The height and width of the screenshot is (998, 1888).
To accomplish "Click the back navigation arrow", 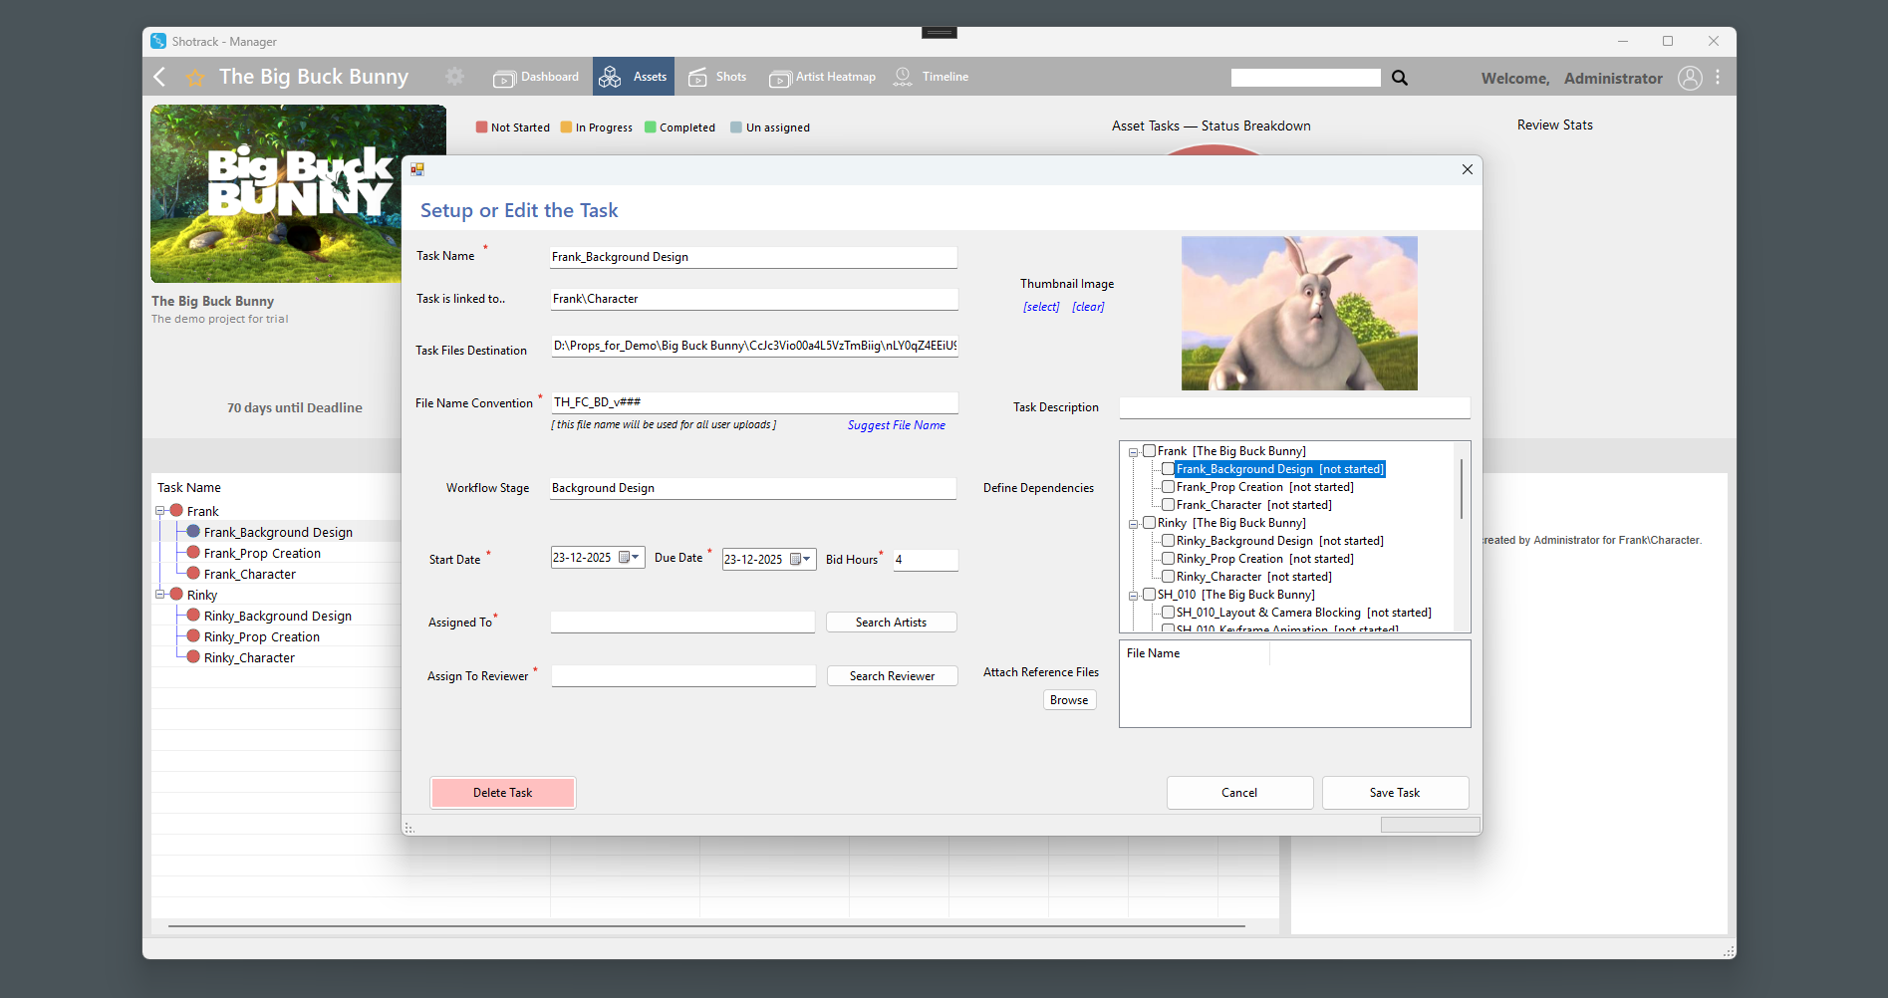I will click(x=159, y=77).
